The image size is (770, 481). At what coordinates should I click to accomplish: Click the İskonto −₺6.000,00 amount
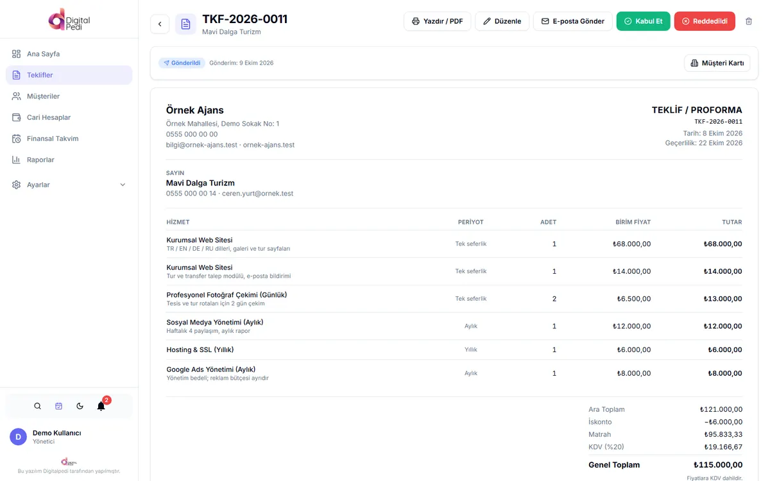pyautogui.click(x=723, y=422)
